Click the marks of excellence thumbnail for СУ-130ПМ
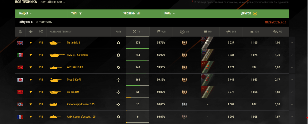This screenshot has width=308, height=124. (208, 92)
